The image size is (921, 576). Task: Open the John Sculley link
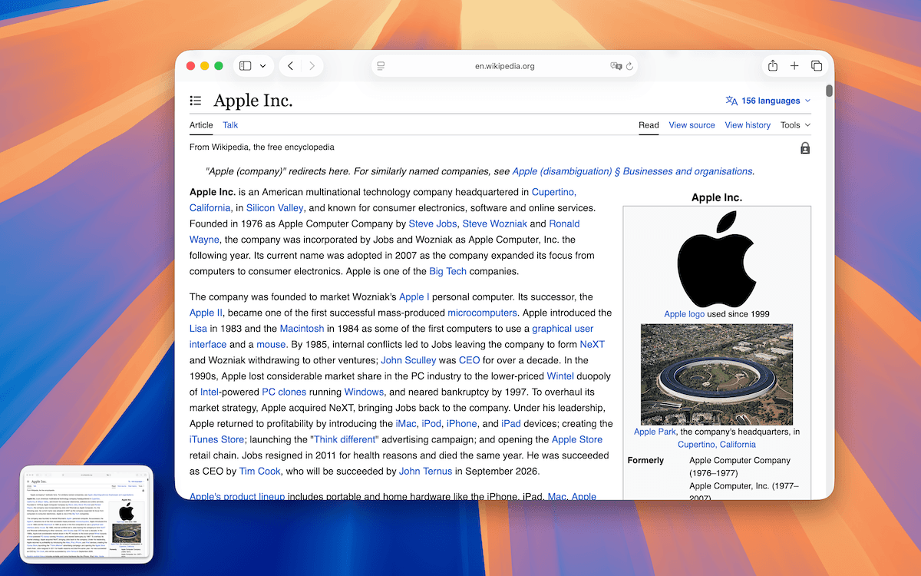pos(408,360)
